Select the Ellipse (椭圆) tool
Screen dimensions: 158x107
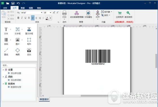pos(17,52)
